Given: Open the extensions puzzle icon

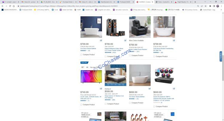Looking at the screenshot, I should (210, 6).
